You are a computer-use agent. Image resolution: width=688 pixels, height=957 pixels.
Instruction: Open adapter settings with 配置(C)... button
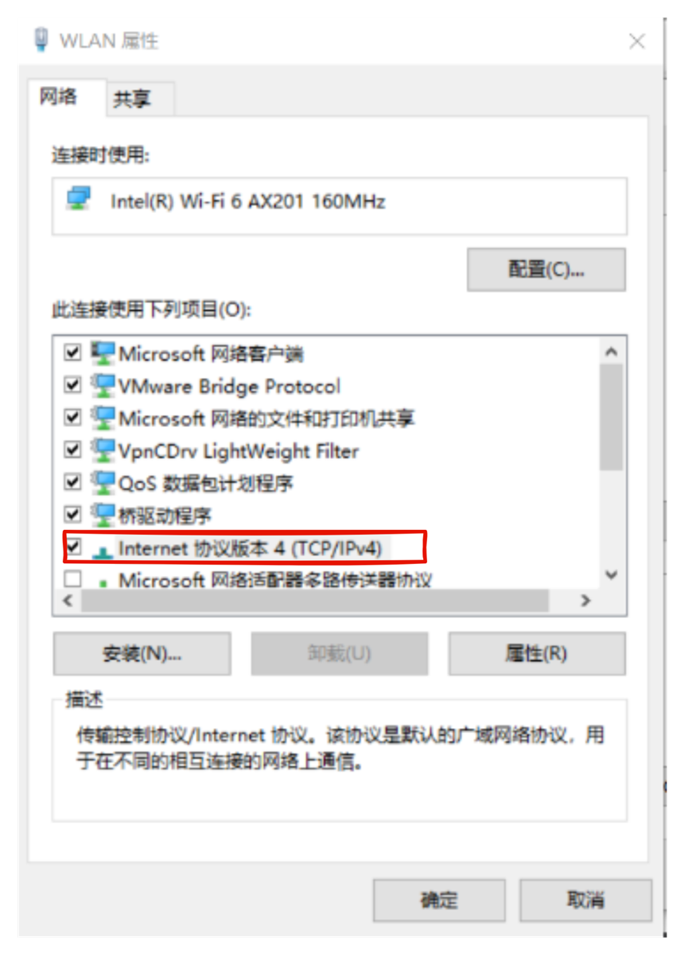[x=546, y=270]
